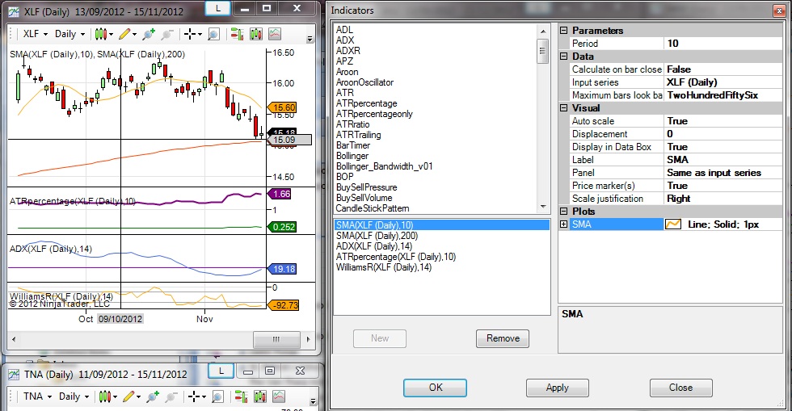
Task: Change Scale justification Right value
Action: [x=722, y=199]
